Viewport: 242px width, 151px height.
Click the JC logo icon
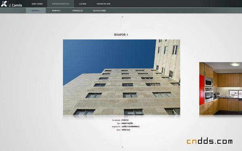click(4, 4)
